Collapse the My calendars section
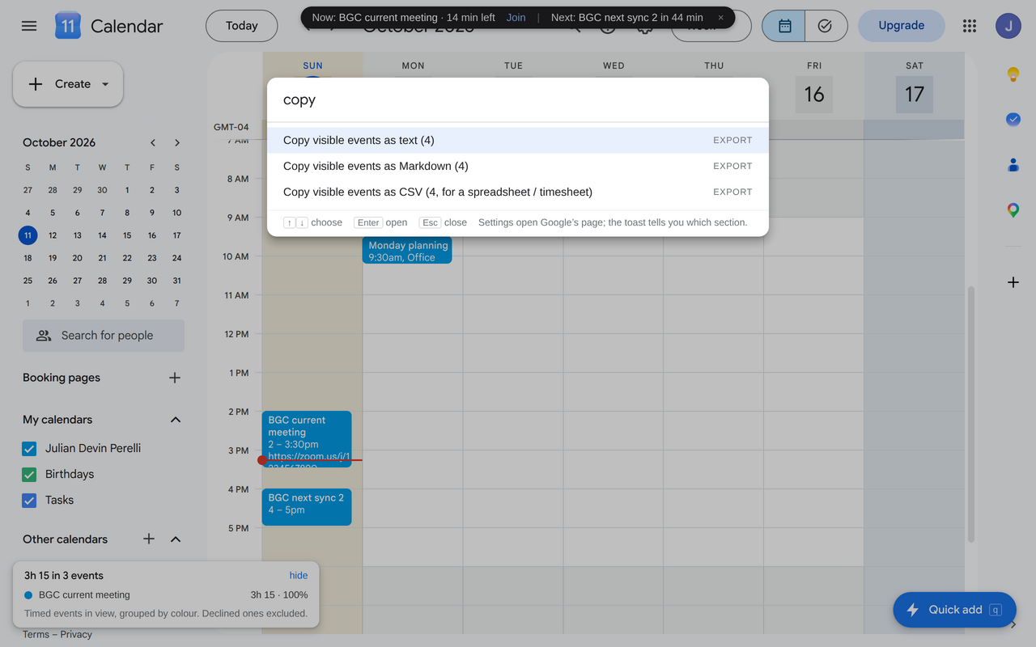The image size is (1036, 647). (176, 420)
